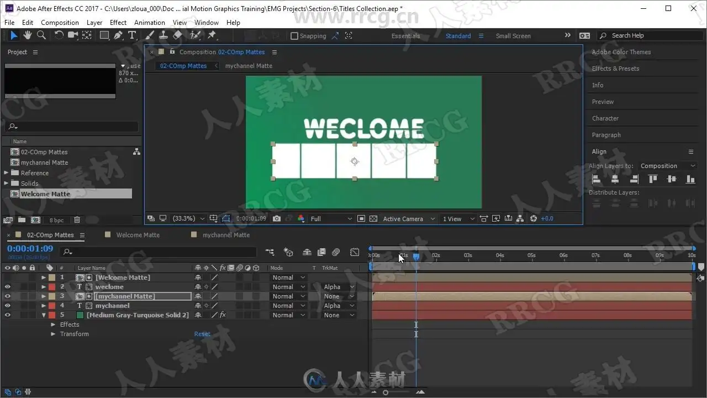Select the Rectangle shape tool

tap(104, 35)
